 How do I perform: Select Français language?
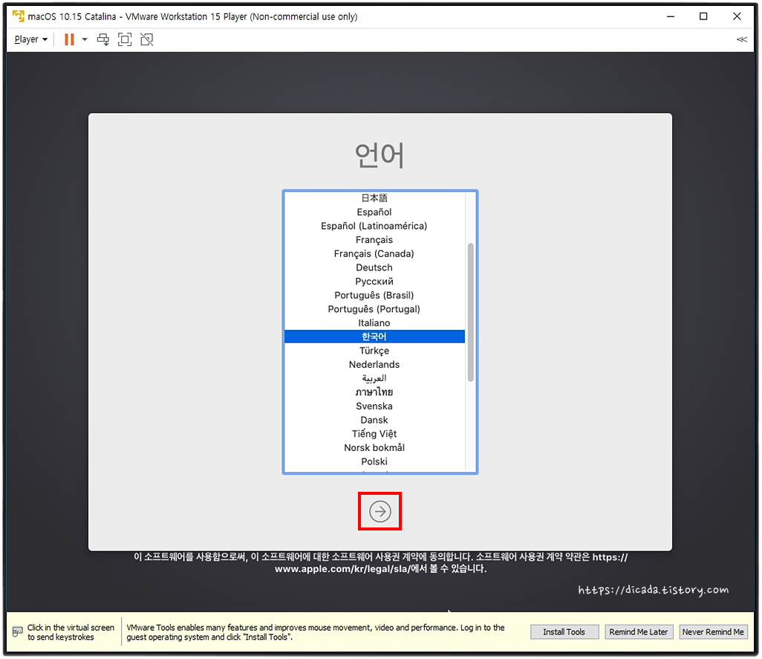point(374,239)
